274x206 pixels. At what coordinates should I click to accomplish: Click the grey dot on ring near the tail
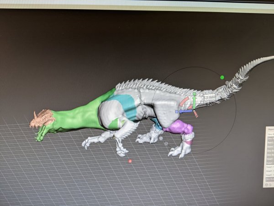227,83
